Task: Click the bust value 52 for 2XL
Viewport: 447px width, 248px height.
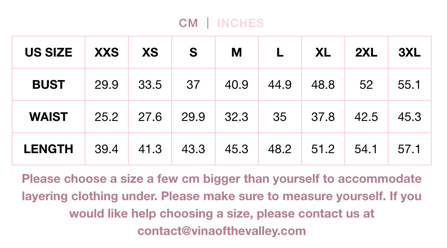Action: click(x=366, y=84)
